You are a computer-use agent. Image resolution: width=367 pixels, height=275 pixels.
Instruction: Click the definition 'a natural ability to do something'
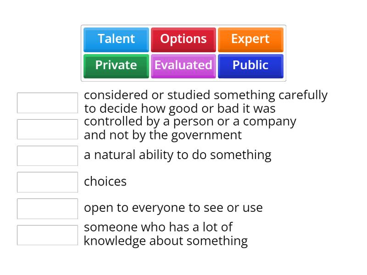point(178,155)
